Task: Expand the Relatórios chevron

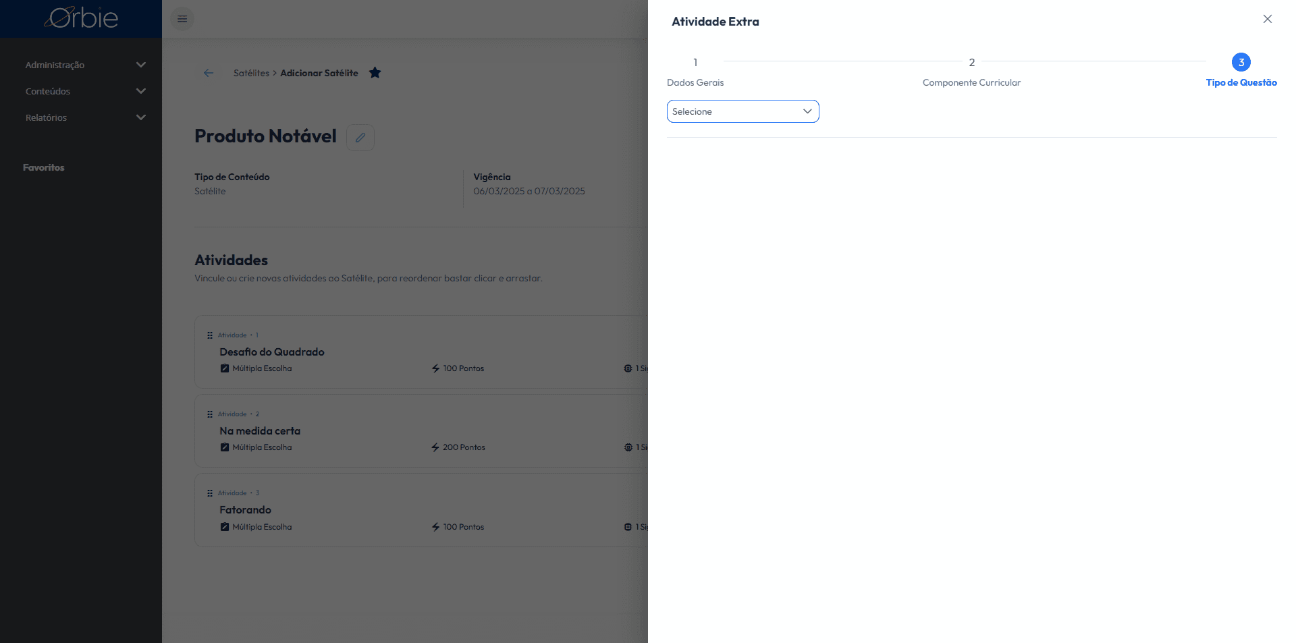Action: tap(141, 117)
